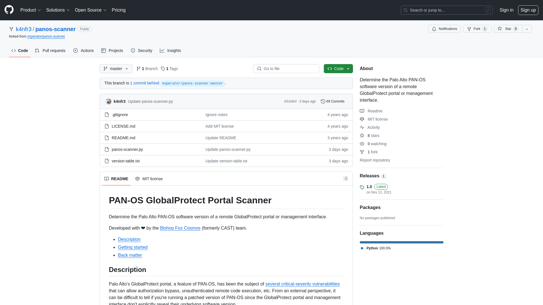Expand the additional repository options menu
Screen dimensions: 543x305
tap(527, 29)
